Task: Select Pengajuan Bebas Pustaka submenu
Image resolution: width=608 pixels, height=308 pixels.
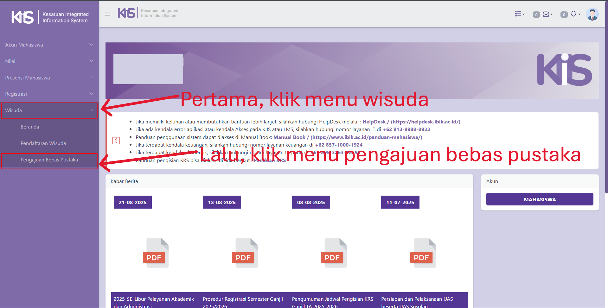Action: pos(49,160)
